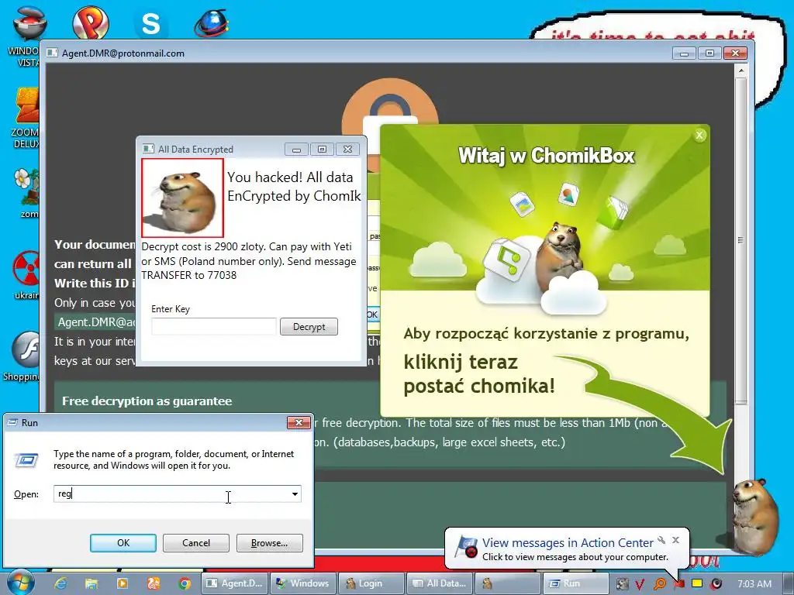Switch to All Data... taskbar button
This screenshot has height=595, width=794.
pyautogui.click(x=439, y=583)
